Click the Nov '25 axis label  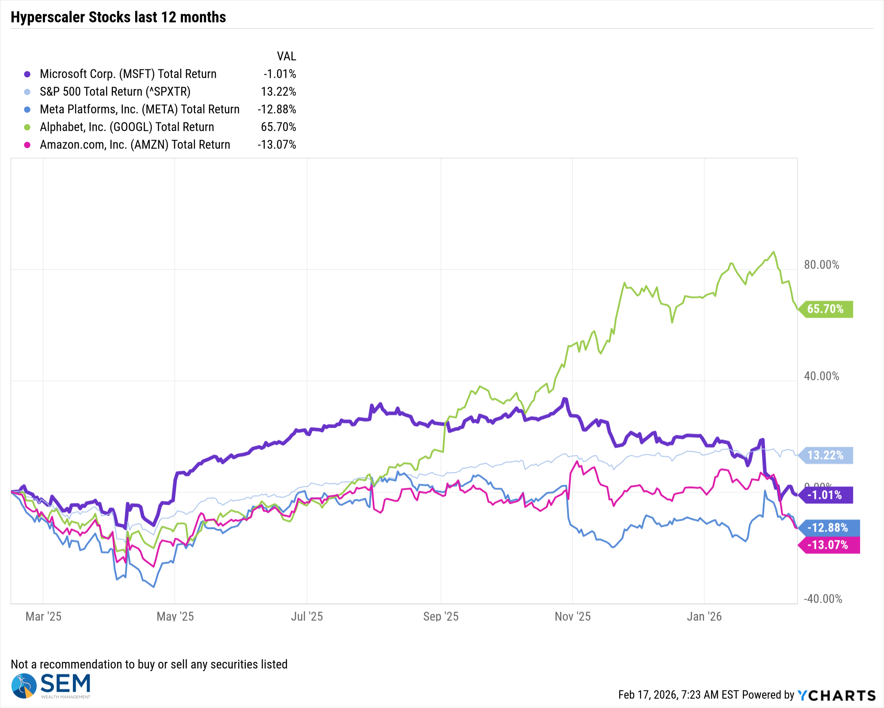[572, 617]
